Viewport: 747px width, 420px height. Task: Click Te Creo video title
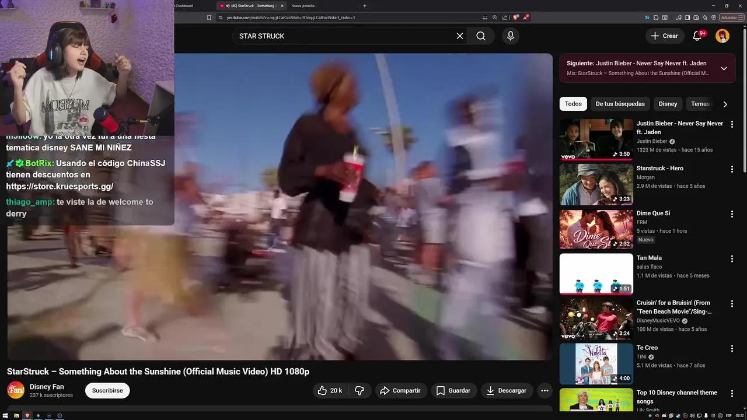[647, 348]
